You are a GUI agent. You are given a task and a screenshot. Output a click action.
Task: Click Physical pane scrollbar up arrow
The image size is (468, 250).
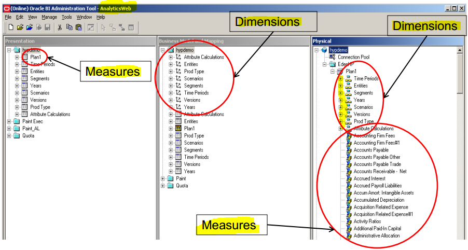[x=460, y=50]
